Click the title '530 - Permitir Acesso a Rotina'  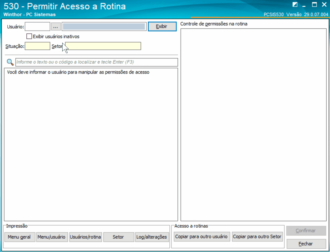65,6
